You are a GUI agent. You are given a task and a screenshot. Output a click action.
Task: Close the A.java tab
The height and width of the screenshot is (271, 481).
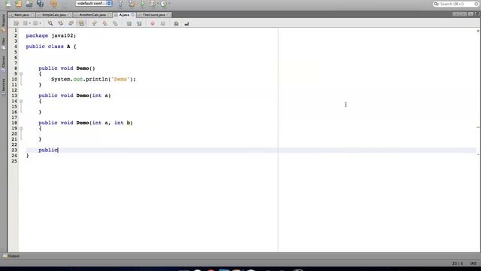[133, 15]
